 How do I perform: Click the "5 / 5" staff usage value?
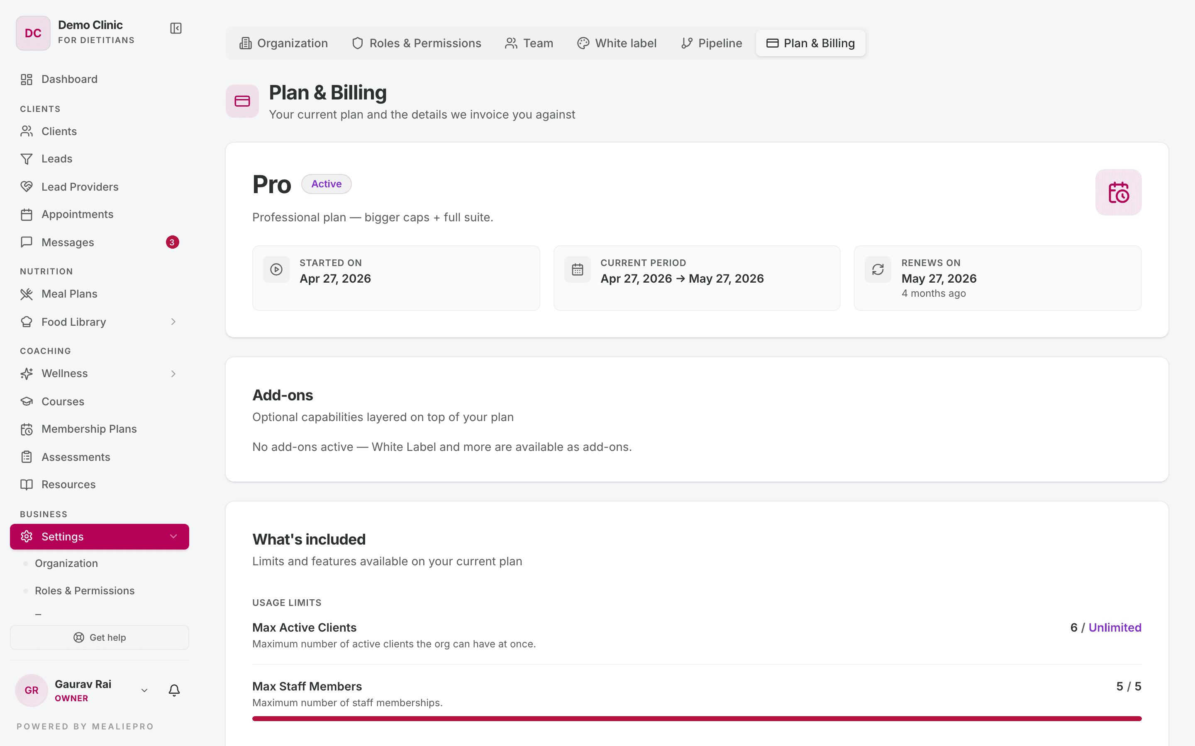[x=1129, y=686]
